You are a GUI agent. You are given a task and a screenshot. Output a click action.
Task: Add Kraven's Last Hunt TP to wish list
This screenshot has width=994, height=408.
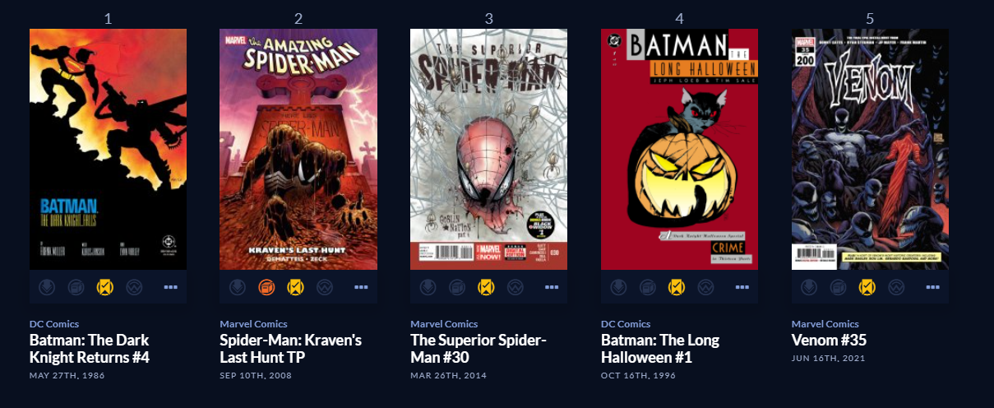(x=323, y=287)
